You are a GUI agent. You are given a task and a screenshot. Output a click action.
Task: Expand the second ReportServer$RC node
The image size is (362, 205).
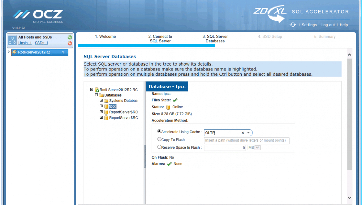coord(101,117)
